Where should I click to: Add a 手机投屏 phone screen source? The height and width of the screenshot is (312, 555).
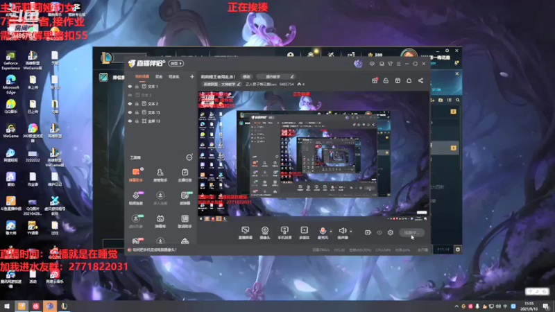284,233
